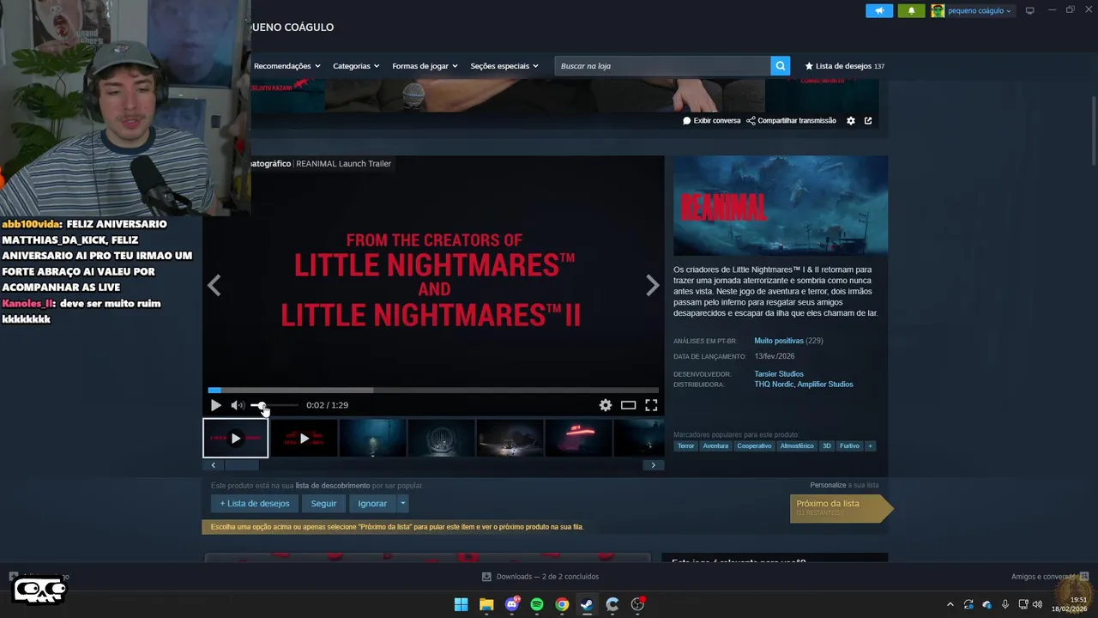The width and height of the screenshot is (1098, 618).
Task: Go to next media with right arrow
Action: coord(653,285)
